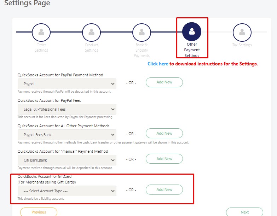
Task: Click the Bank & Shopify Payments label
Action: (142, 50)
